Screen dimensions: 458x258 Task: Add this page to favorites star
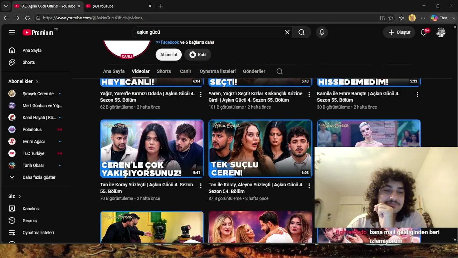(391, 18)
